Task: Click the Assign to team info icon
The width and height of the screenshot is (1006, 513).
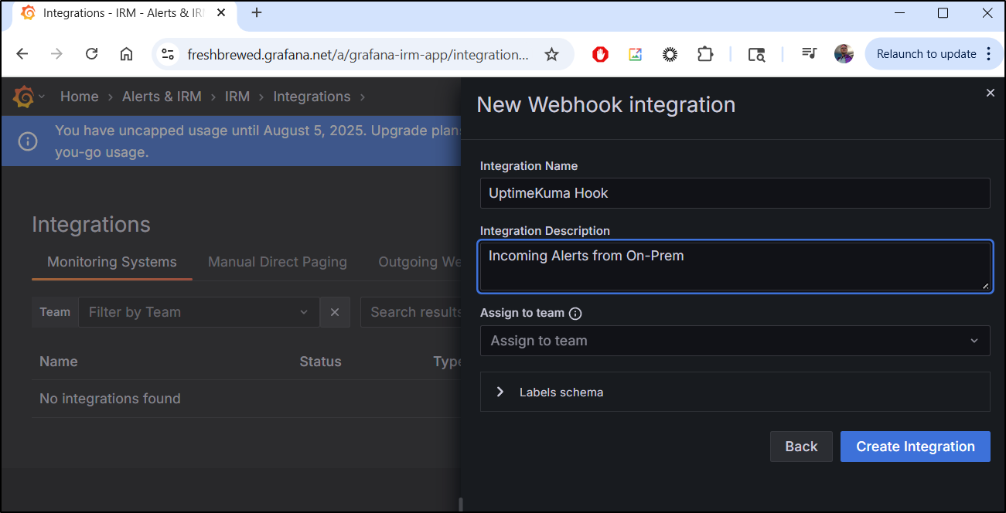Action: pyautogui.click(x=575, y=314)
